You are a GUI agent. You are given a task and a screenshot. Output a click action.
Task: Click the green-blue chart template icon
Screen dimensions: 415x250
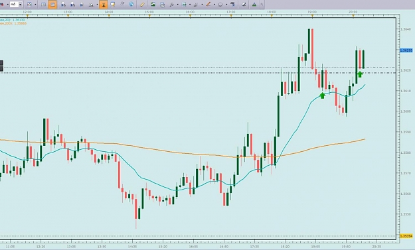click(184, 4)
